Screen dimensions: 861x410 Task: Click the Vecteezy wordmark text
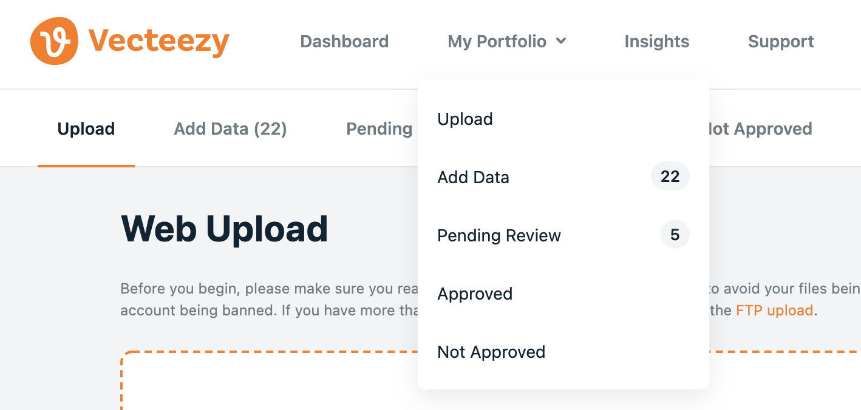click(x=159, y=42)
